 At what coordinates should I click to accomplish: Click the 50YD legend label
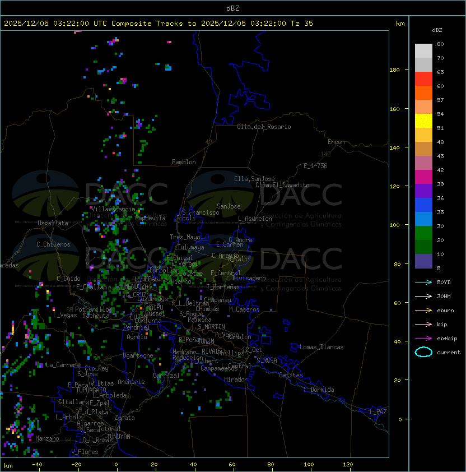(x=444, y=283)
